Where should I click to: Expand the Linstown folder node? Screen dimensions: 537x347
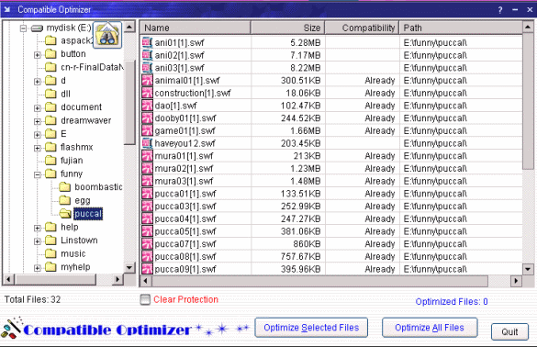[x=38, y=241]
